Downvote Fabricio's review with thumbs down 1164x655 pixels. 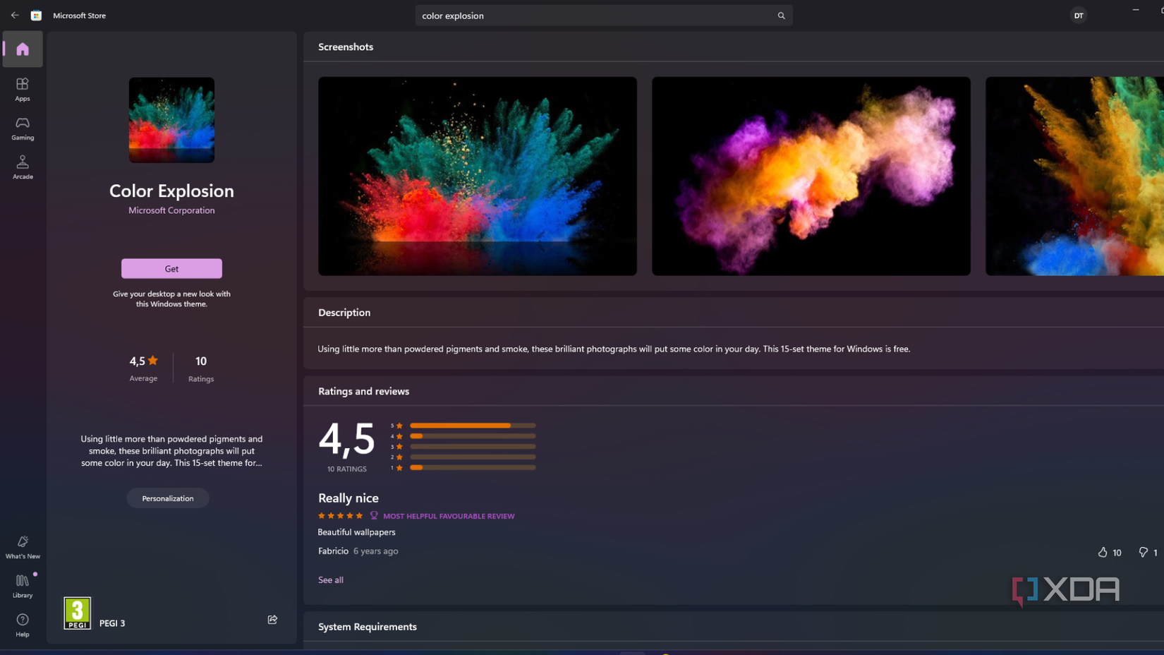click(x=1144, y=552)
